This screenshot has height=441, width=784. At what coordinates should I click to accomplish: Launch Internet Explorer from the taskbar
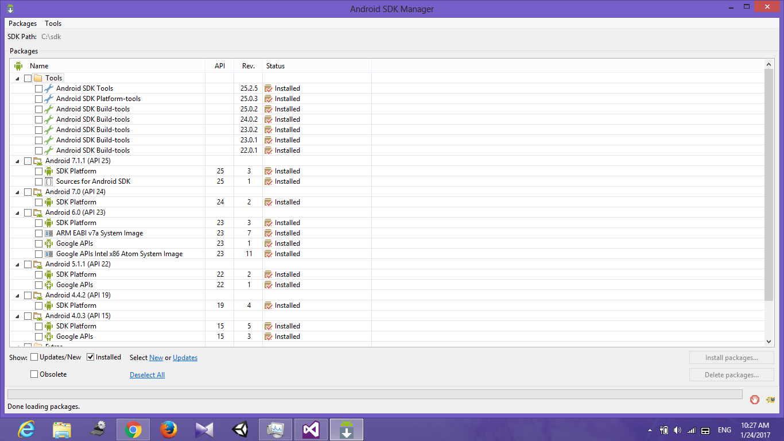click(x=26, y=430)
